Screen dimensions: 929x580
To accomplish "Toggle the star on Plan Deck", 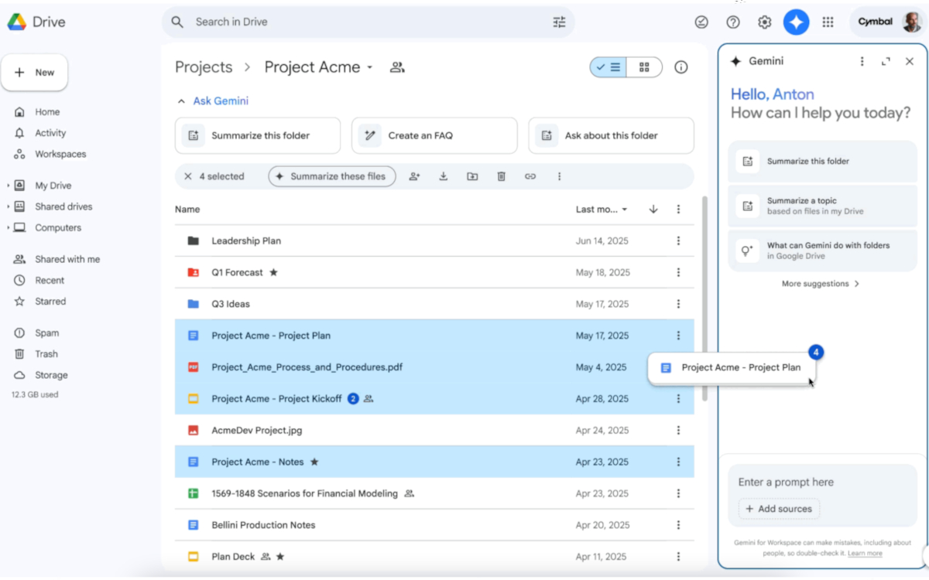I will (x=280, y=556).
